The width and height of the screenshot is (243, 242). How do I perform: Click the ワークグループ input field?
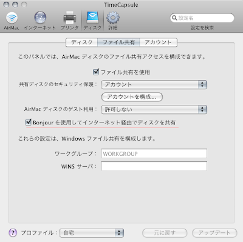pos(154,153)
